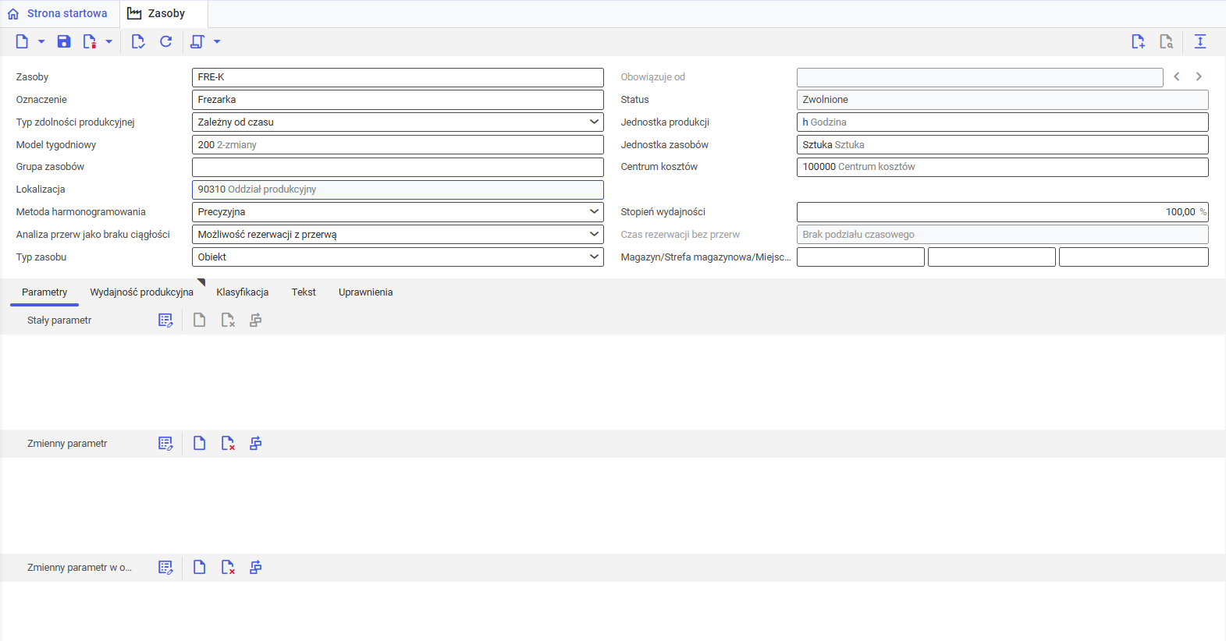Screen dimensions: 1226x641
Task: Click new row icon in Zmienny parametr
Action: [x=200, y=444]
